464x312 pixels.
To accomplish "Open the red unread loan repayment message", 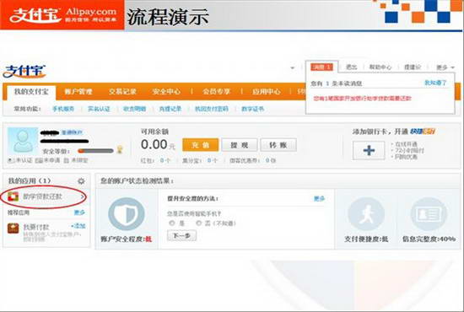I will click(x=362, y=98).
